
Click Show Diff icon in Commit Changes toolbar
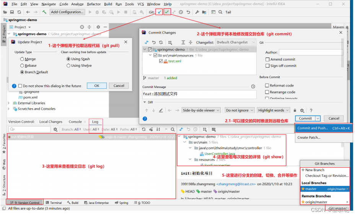(x=147, y=42)
